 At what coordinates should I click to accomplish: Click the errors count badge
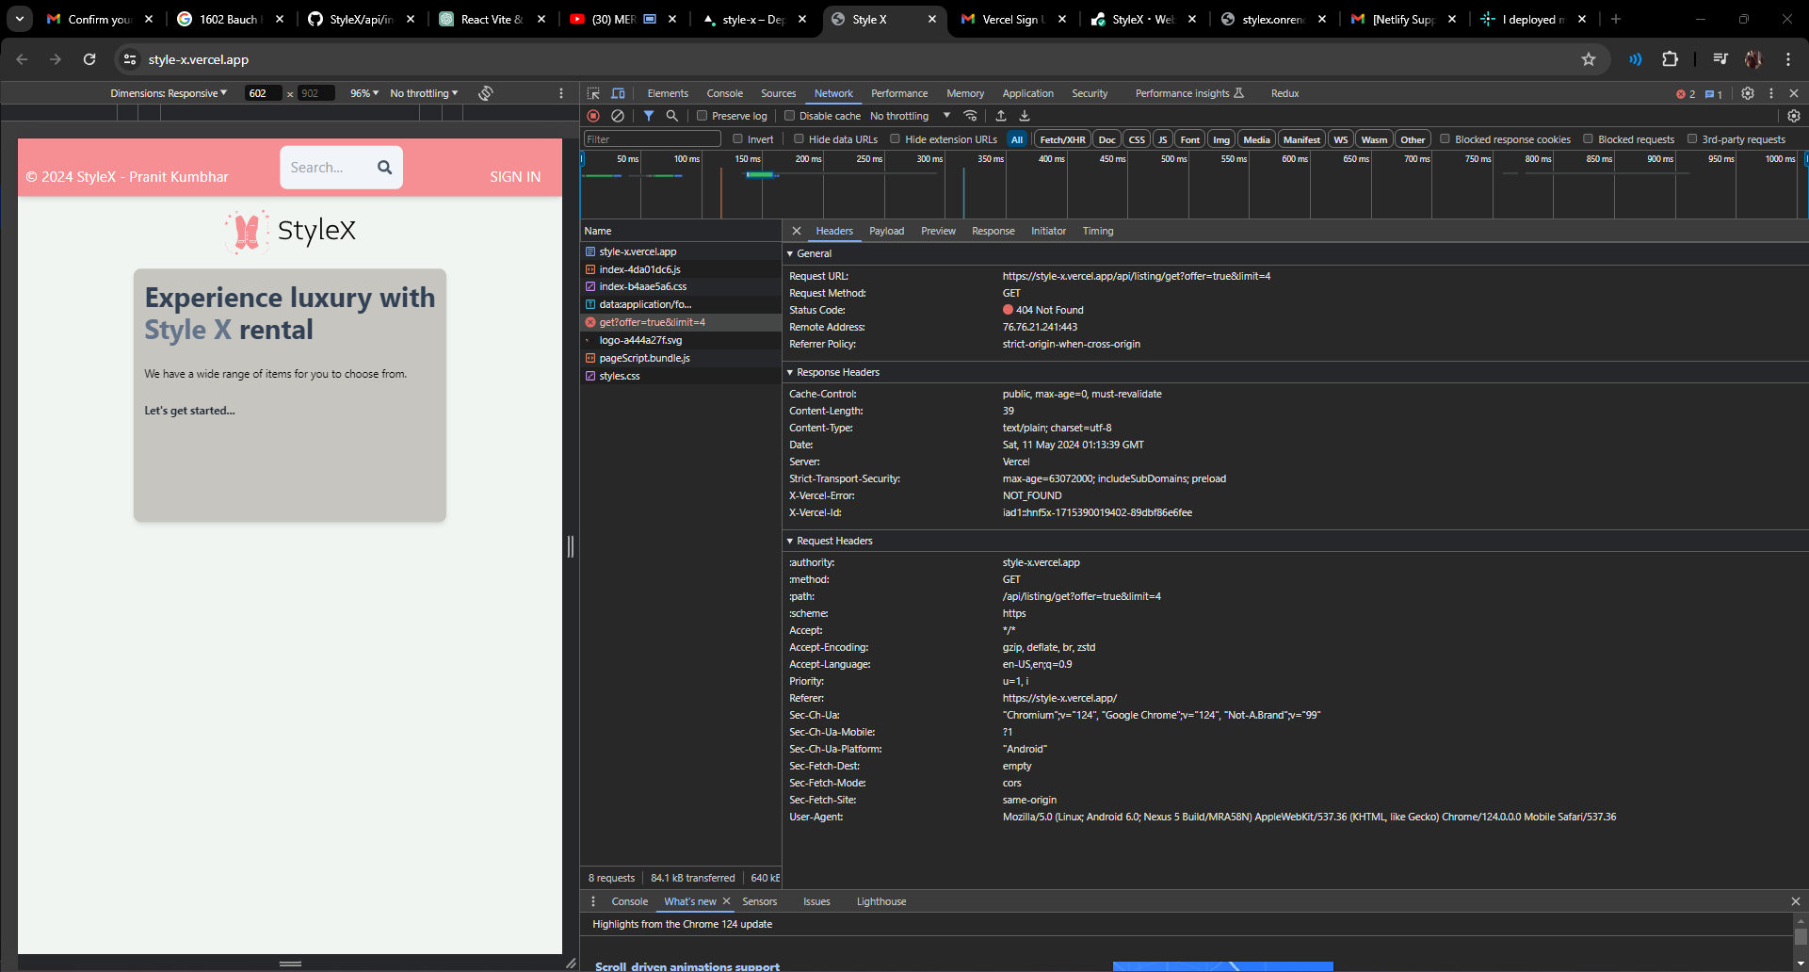(x=1686, y=94)
